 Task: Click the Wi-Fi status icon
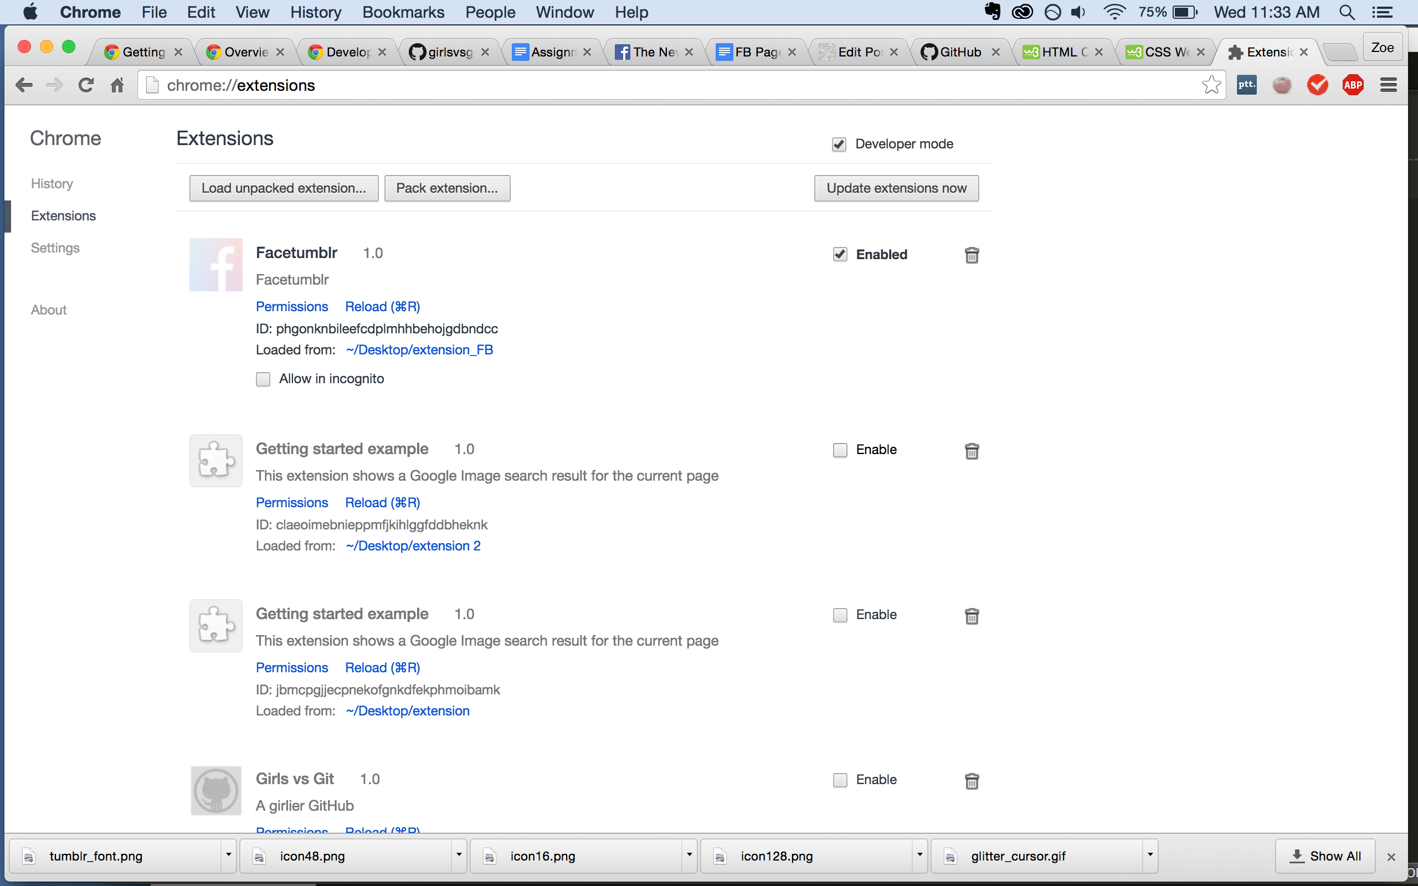click(x=1114, y=12)
